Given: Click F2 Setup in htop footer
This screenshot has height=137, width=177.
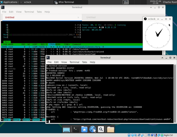Looking at the screenshot, I should point(16,120).
